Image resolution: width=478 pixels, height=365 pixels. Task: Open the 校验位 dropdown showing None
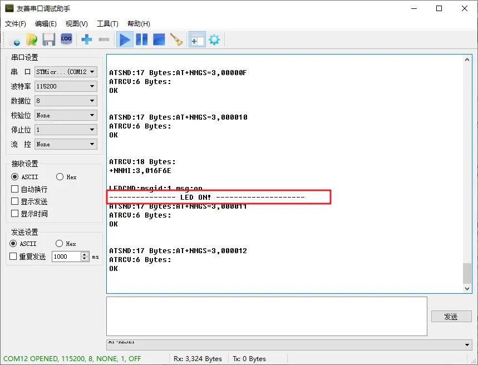66,115
